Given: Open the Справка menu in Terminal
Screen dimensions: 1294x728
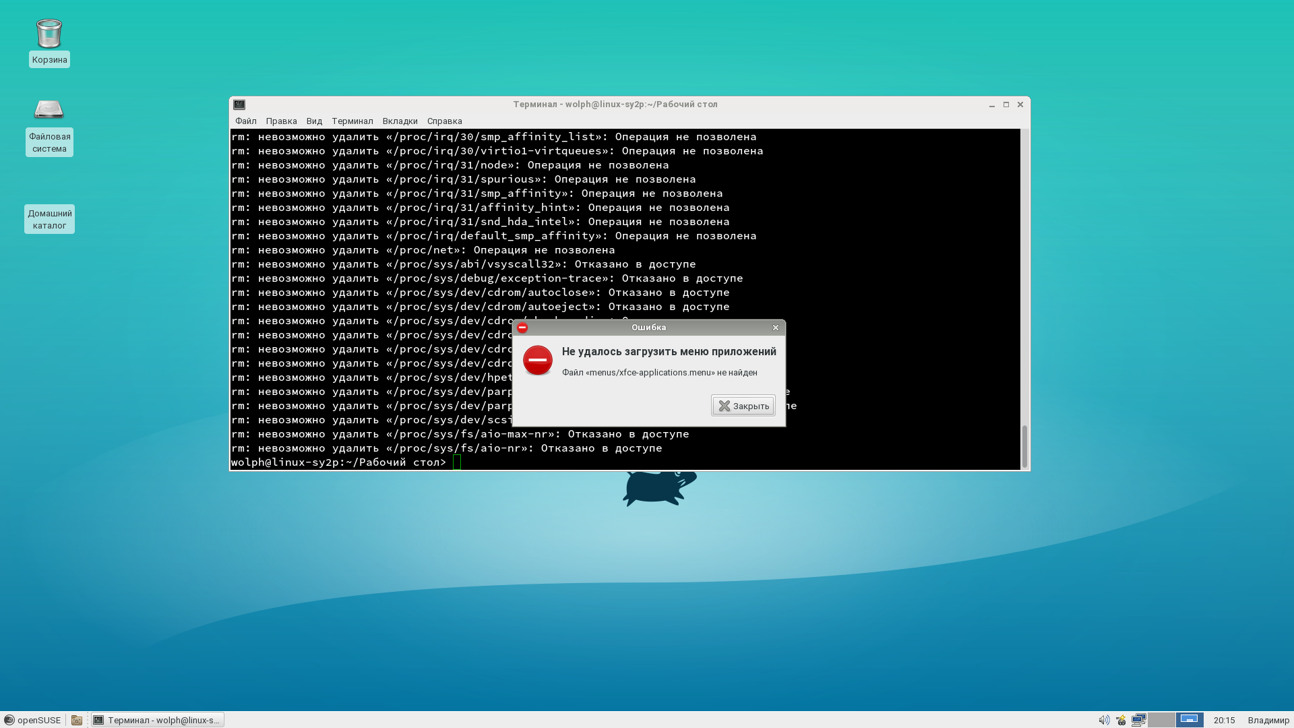Looking at the screenshot, I should pos(445,121).
